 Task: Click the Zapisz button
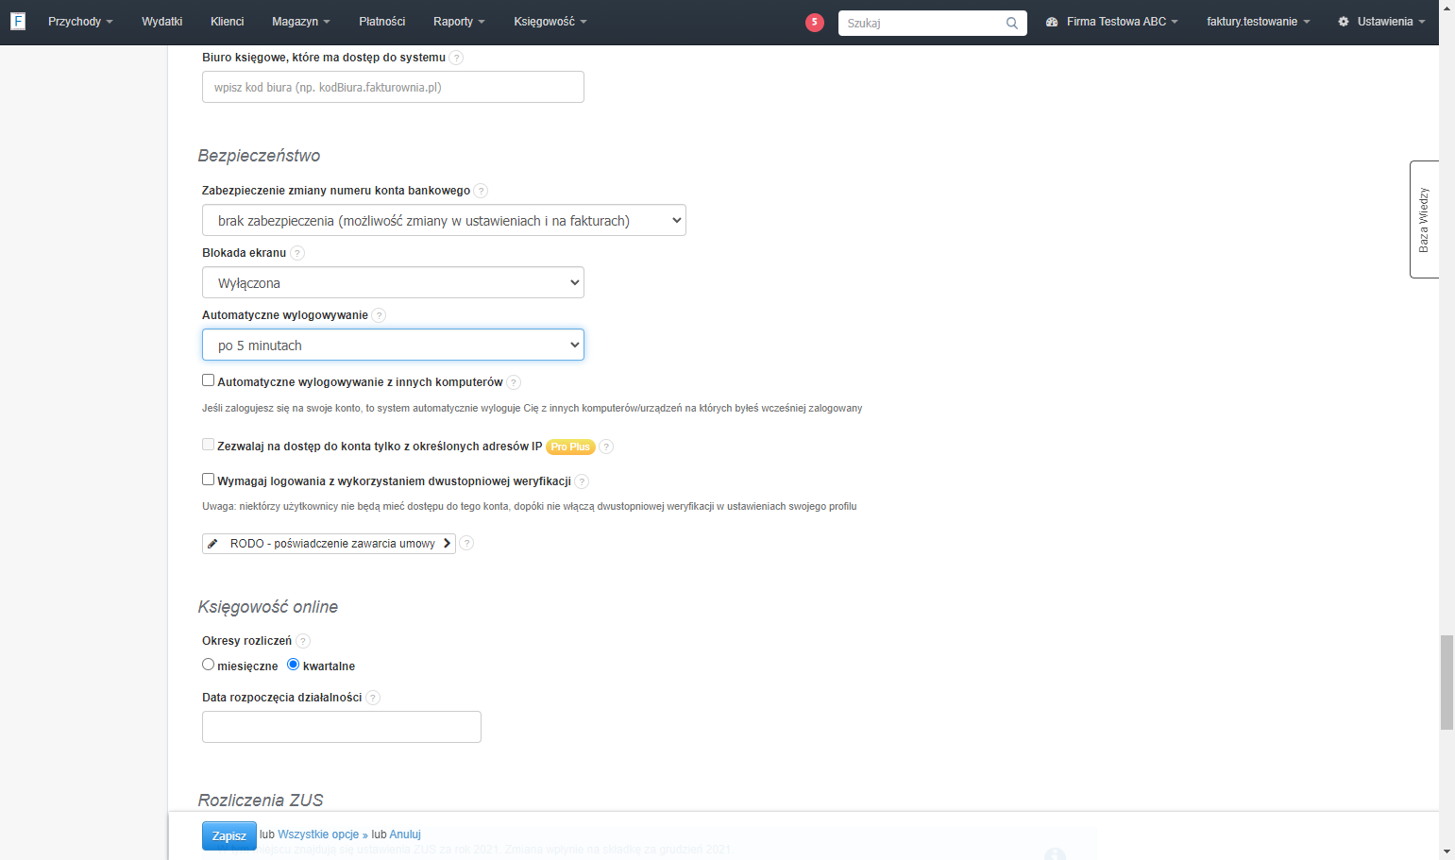click(229, 836)
